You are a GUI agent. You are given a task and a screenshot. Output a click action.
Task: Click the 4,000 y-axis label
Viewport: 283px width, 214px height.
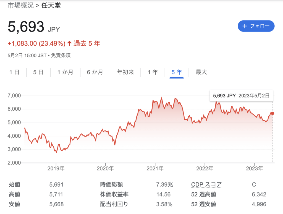coord(14,136)
